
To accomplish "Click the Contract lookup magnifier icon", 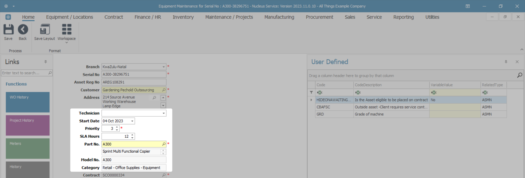I will (164, 175).
